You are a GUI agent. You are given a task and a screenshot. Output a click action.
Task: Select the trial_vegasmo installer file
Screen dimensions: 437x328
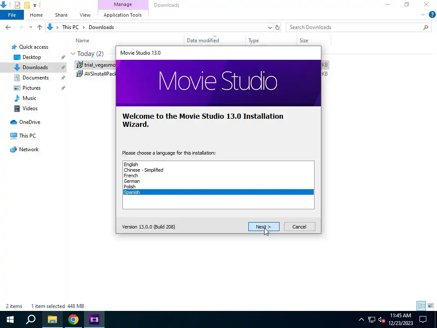(x=96, y=65)
